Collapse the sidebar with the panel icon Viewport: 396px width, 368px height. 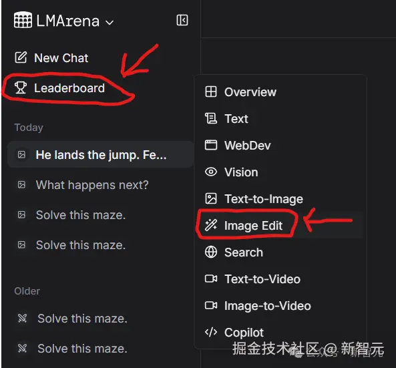point(182,20)
